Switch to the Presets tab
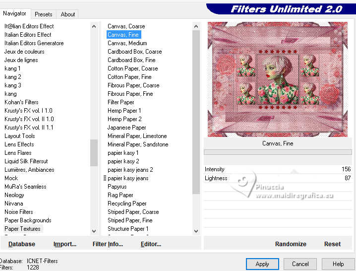This screenshot has height=271, width=356. click(x=43, y=14)
